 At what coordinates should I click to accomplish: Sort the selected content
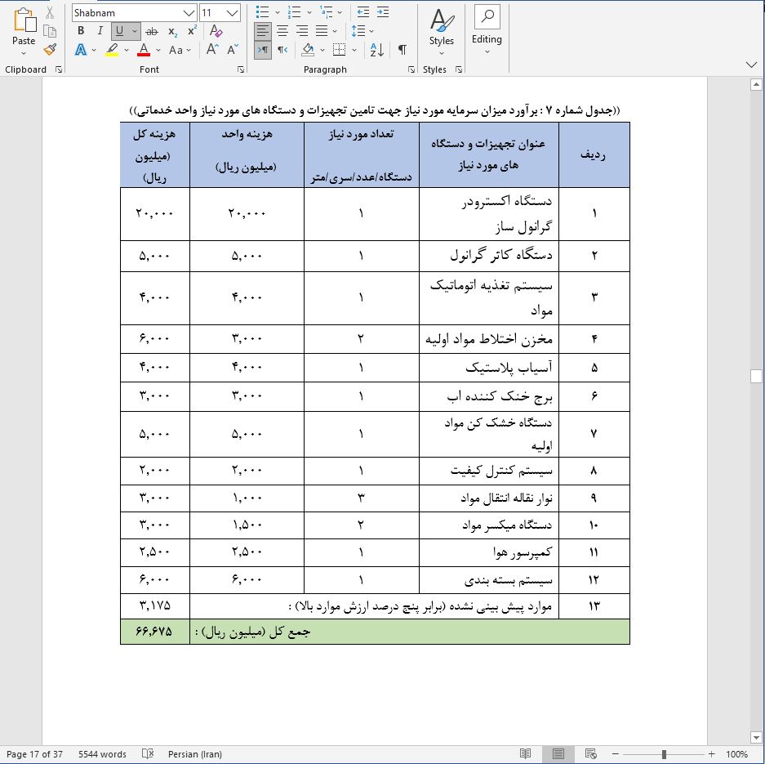(x=377, y=49)
